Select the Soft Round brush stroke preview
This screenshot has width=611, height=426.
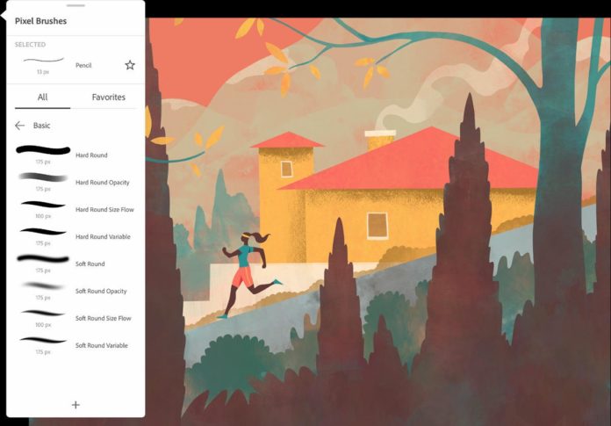[x=43, y=259]
